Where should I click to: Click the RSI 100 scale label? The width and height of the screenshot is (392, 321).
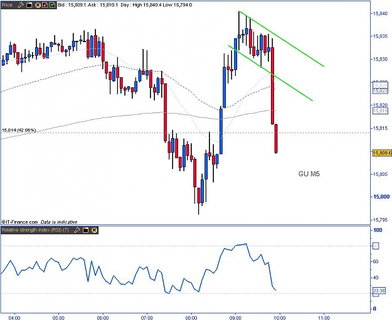point(378,230)
